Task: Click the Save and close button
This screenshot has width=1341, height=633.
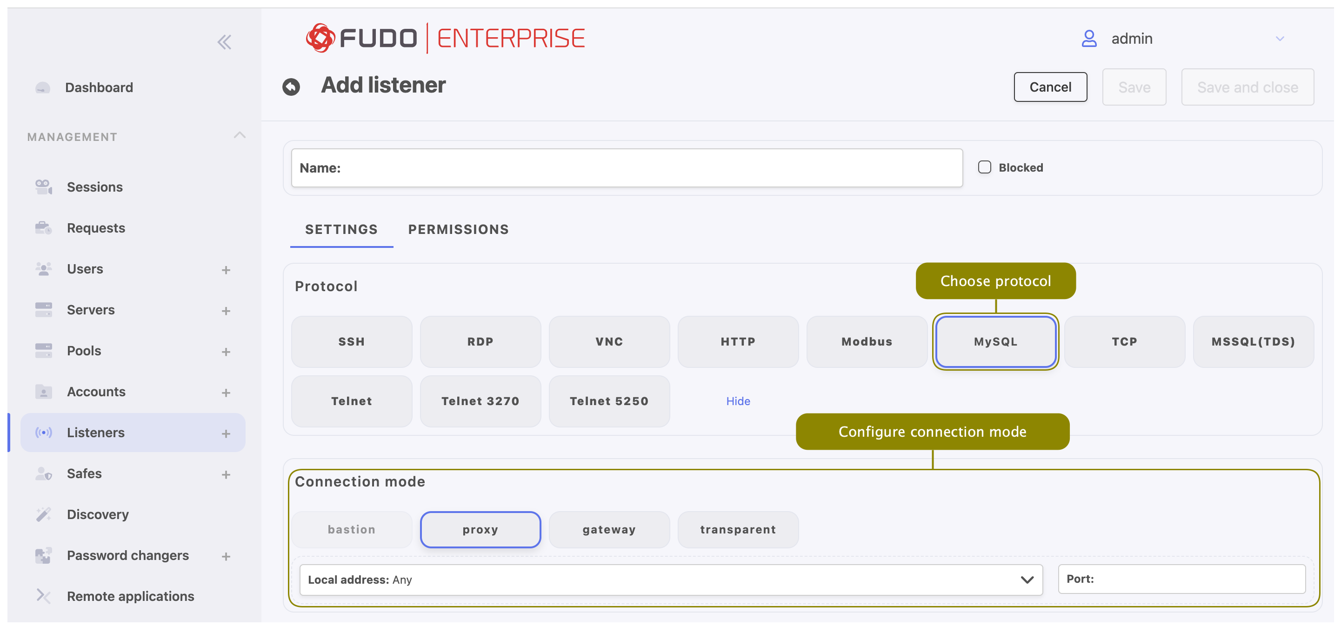Action: [1248, 87]
